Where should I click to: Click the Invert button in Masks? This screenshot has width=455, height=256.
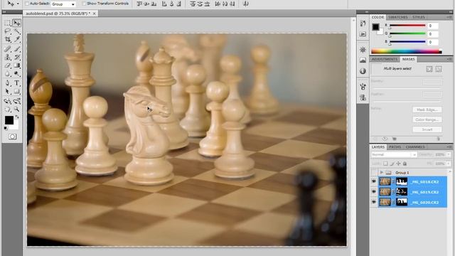coord(427,129)
